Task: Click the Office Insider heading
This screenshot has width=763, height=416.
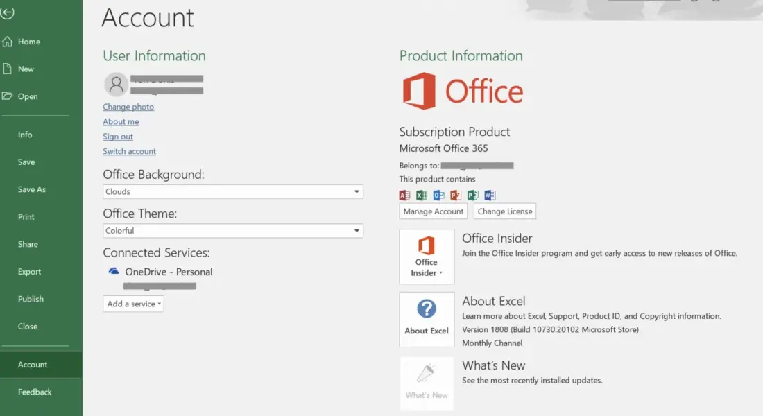Action: 497,239
